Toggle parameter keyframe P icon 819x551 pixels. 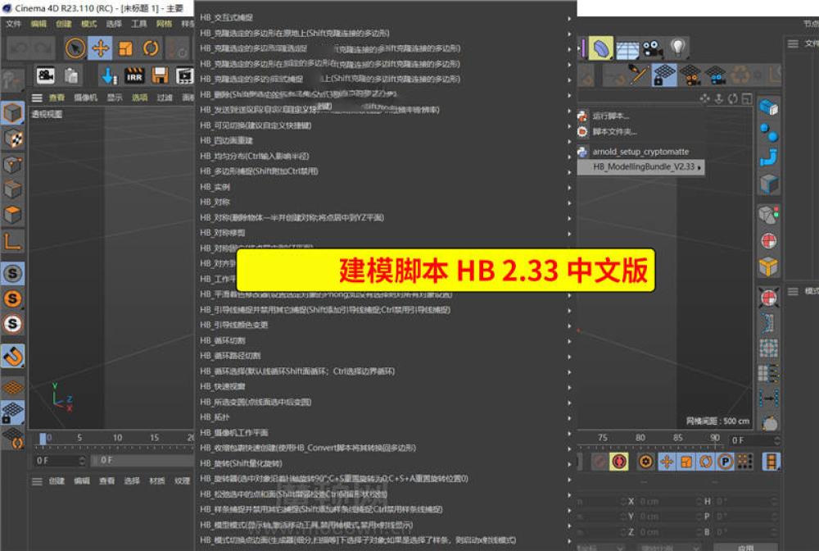(725, 462)
